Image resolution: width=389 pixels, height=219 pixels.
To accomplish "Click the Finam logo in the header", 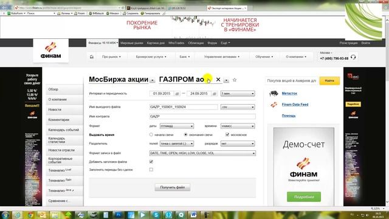I will point(50,50).
